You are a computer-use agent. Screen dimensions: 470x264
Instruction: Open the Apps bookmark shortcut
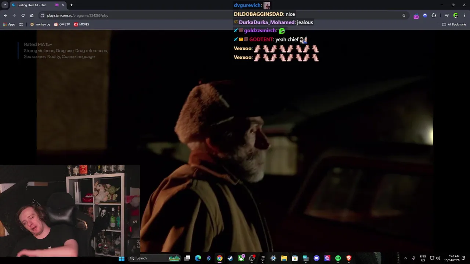[9, 25]
